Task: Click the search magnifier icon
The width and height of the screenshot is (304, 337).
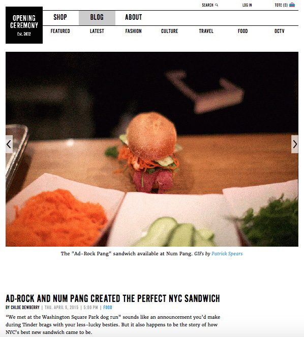Action: click(217, 5)
